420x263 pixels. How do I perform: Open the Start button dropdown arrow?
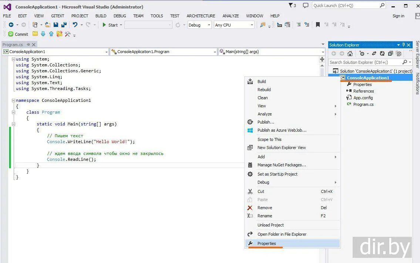click(121, 25)
